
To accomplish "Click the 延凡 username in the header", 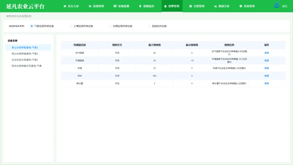I will (285, 6).
